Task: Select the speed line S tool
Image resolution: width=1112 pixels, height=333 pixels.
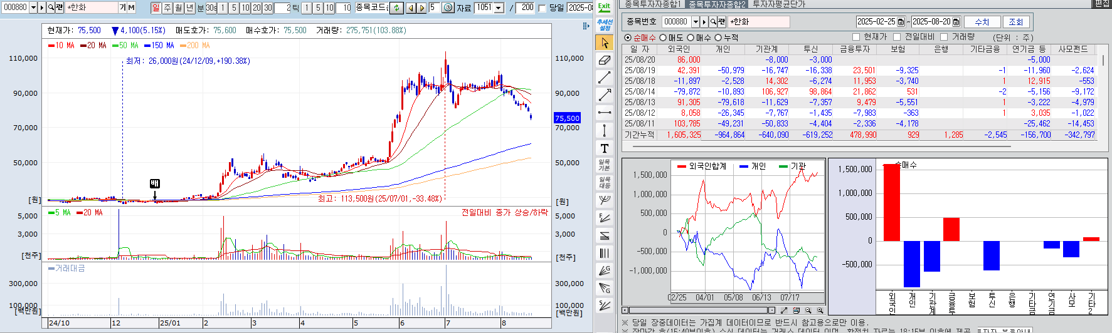Action: point(604,305)
